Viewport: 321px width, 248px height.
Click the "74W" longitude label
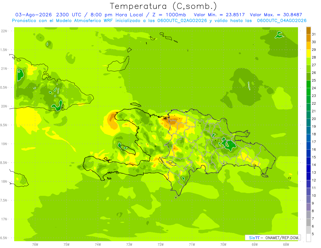[98, 244]
